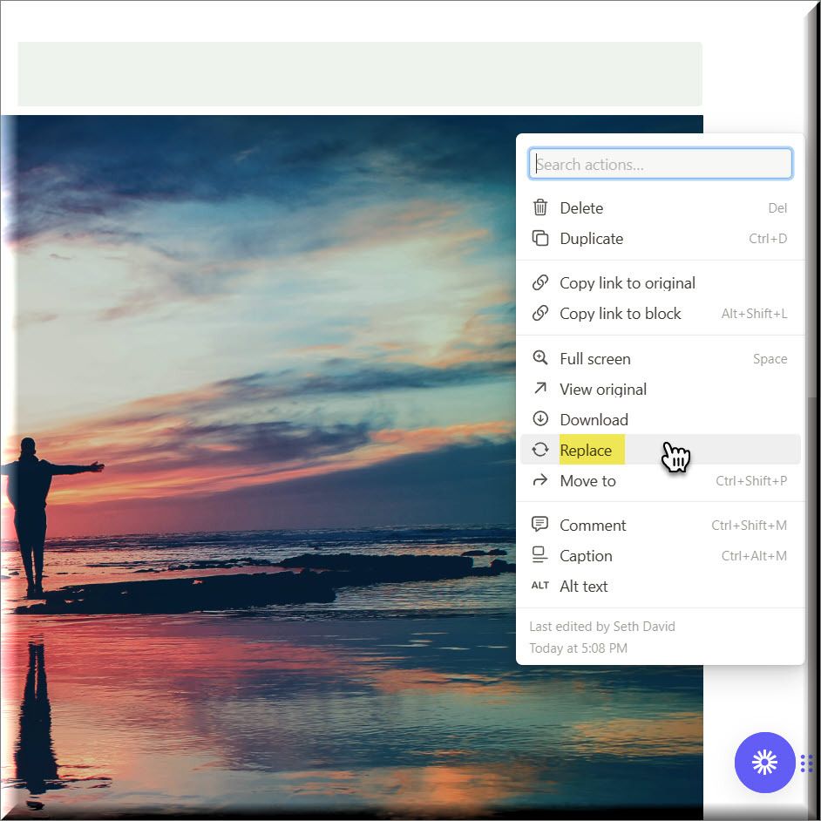Click link icon beside Copy link to block
The image size is (821, 821).
pyautogui.click(x=539, y=313)
